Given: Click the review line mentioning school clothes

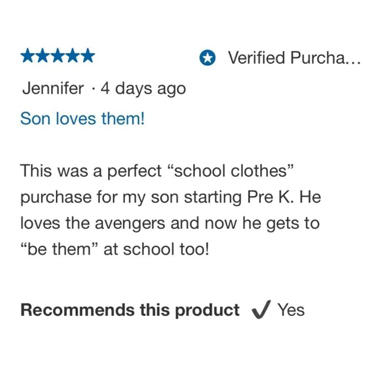Looking at the screenshot, I should (x=157, y=171).
